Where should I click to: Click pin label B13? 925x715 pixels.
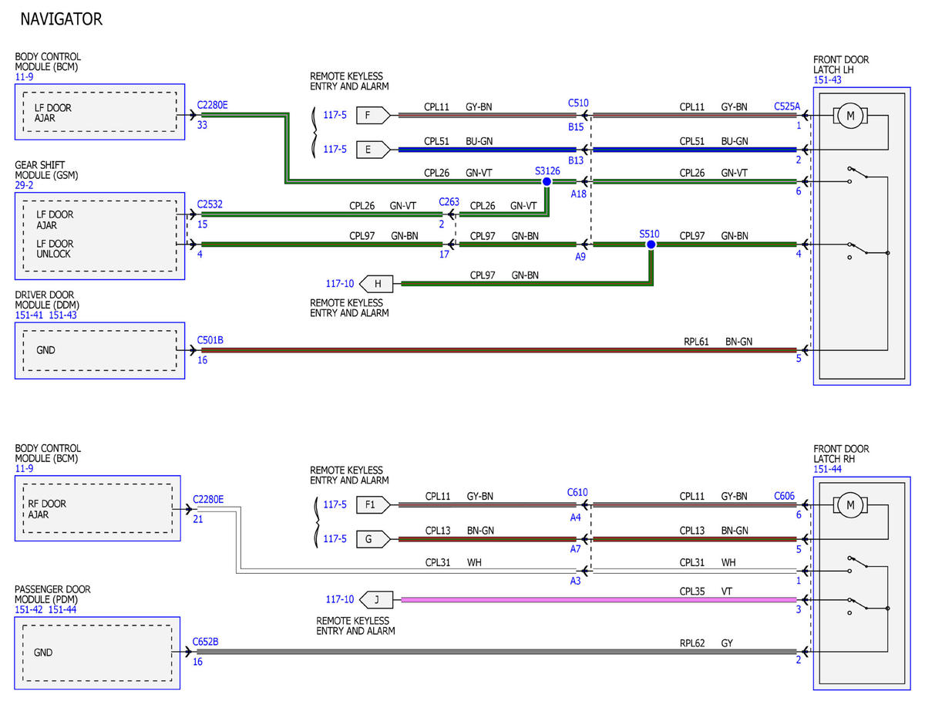pyautogui.click(x=577, y=160)
